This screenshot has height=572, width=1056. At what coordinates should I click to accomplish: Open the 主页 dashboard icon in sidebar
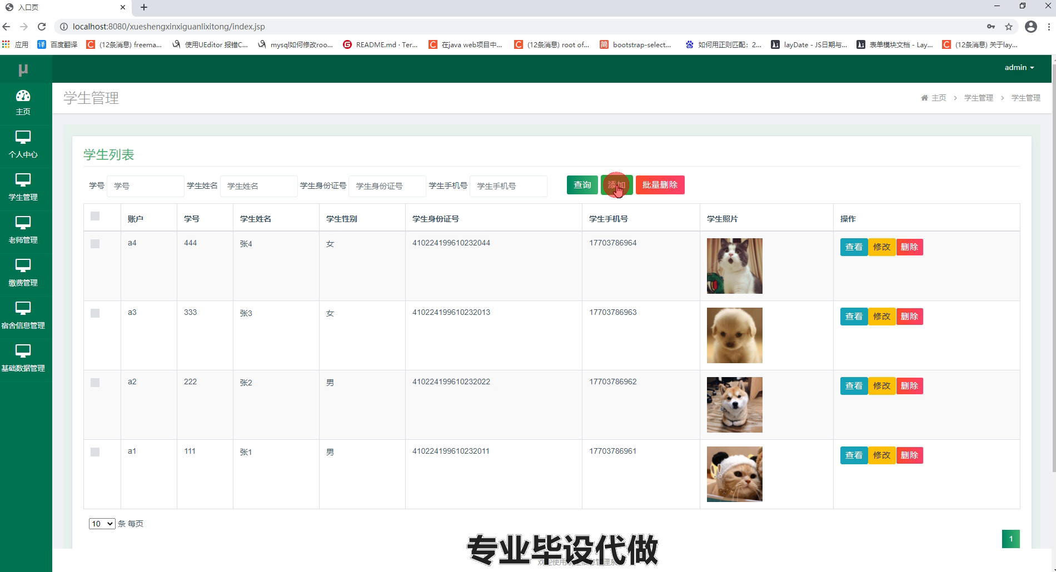click(x=23, y=96)
